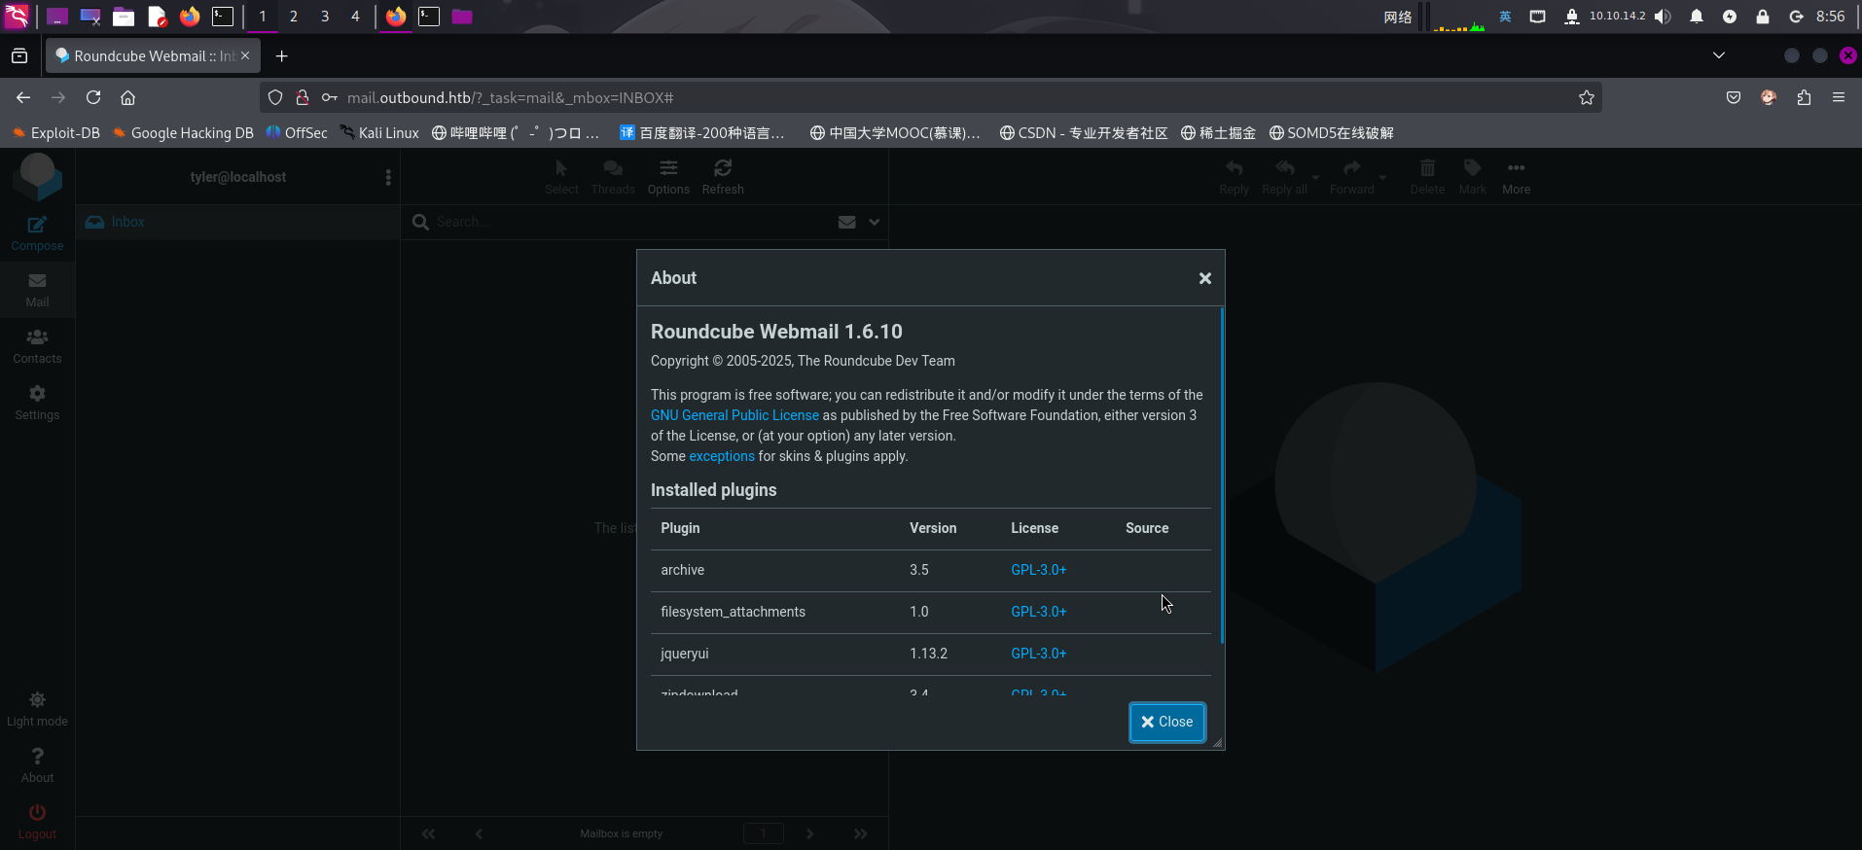This screenshot has width=1862, height=850.
Task: Select the Roundcube Webmail browser tab
Action: coord(153,56)
